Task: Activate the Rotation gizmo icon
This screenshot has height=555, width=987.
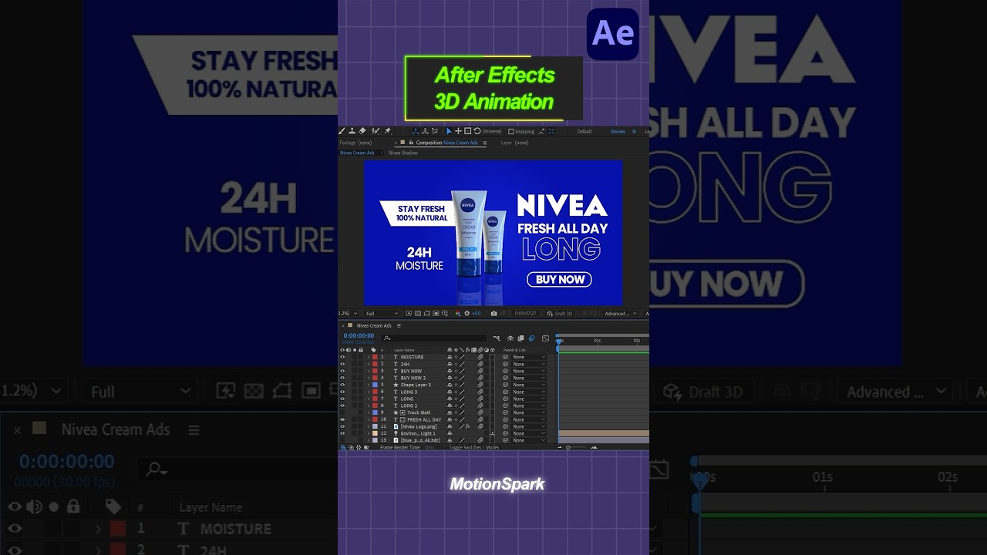Action: click(x=477, y=131)
